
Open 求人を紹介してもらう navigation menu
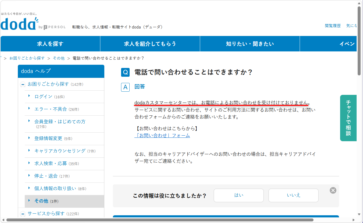pos(150,44)
